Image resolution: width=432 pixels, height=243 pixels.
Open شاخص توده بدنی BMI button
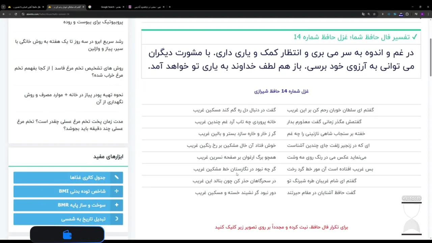coord(68,191)
